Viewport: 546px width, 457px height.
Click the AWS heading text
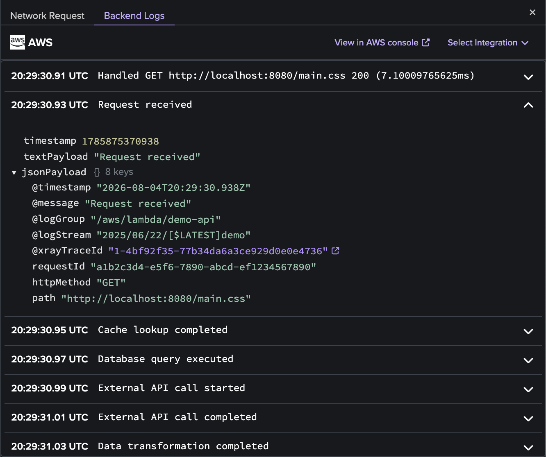point(40,43)
